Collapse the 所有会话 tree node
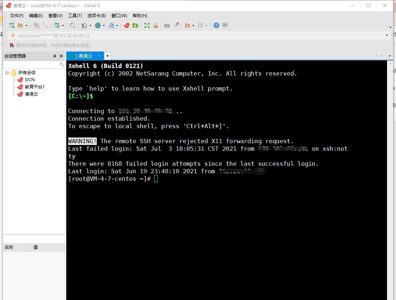396x300 pixels. (7, 73)
